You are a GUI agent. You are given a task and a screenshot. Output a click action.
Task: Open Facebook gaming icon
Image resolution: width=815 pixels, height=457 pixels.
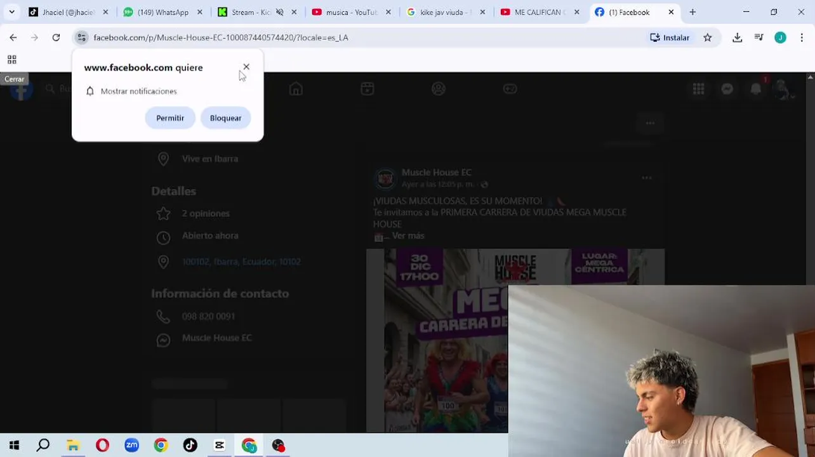[x=510, y=89]
